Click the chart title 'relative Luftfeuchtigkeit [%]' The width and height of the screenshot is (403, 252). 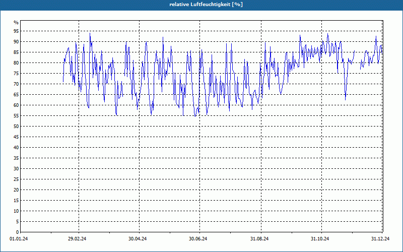201,4
